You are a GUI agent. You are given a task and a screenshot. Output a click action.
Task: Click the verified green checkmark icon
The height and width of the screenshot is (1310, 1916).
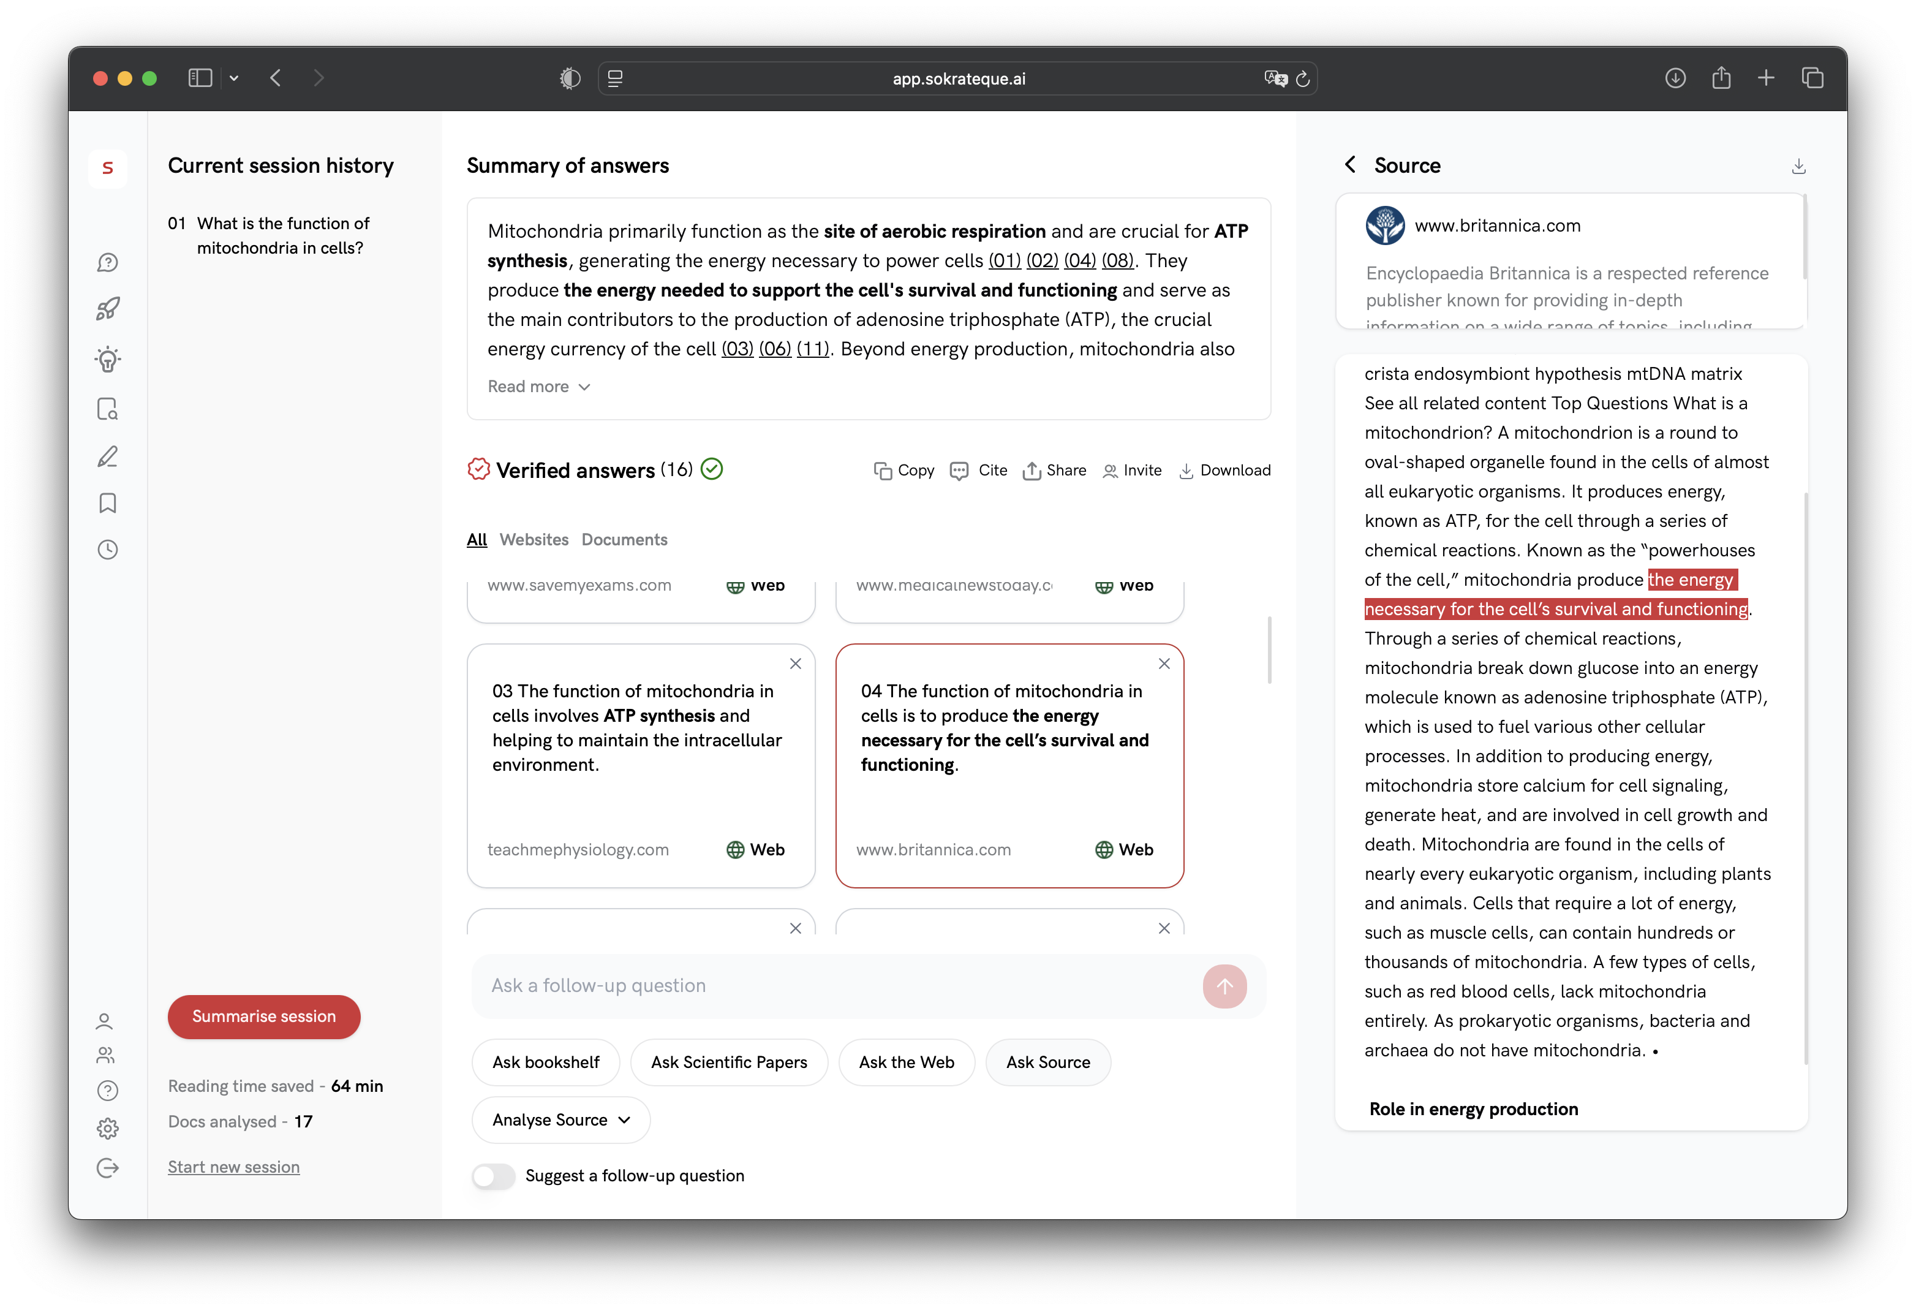click(712, 469)
